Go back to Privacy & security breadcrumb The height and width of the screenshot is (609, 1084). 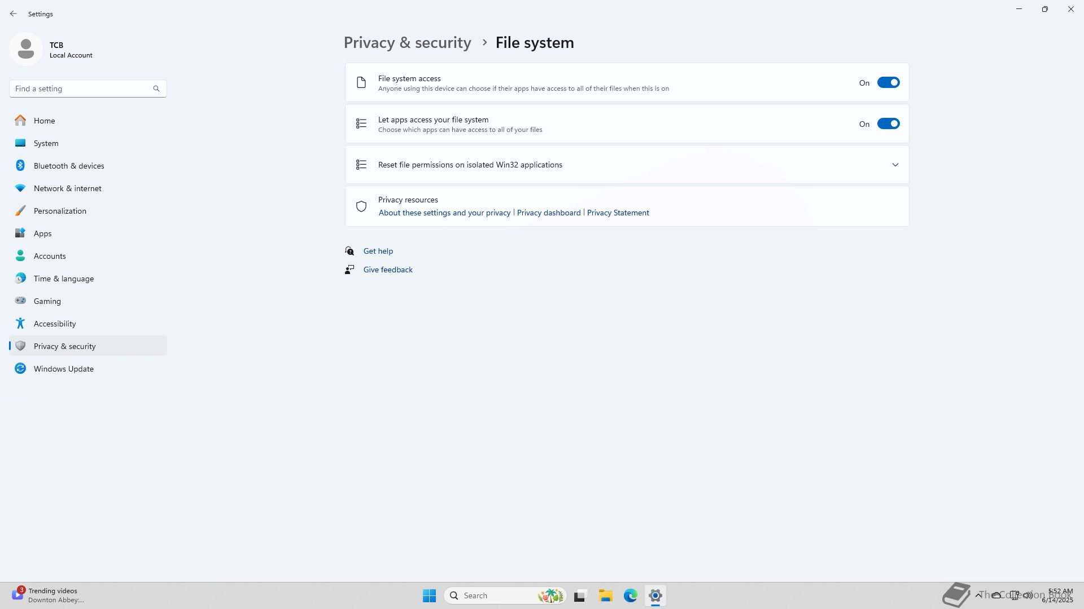[x=407, y=43]
